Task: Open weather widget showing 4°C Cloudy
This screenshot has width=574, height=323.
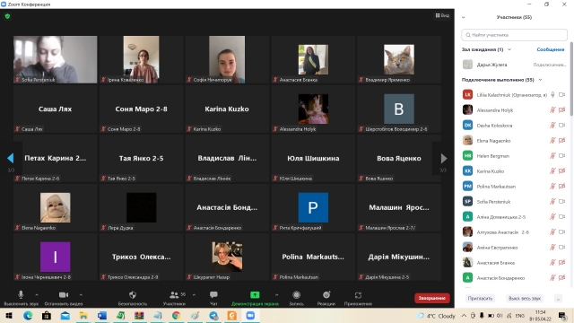Action: click(x=437, y=315)
